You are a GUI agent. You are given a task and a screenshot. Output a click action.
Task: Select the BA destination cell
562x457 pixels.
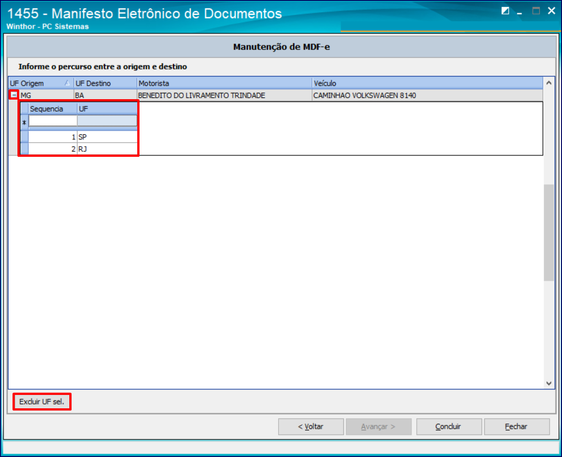[106, 95]
